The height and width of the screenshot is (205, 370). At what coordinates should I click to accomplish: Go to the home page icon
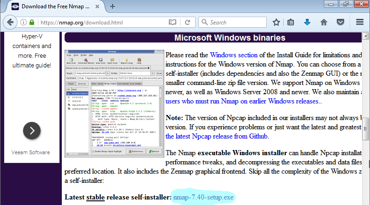(324, 23)
